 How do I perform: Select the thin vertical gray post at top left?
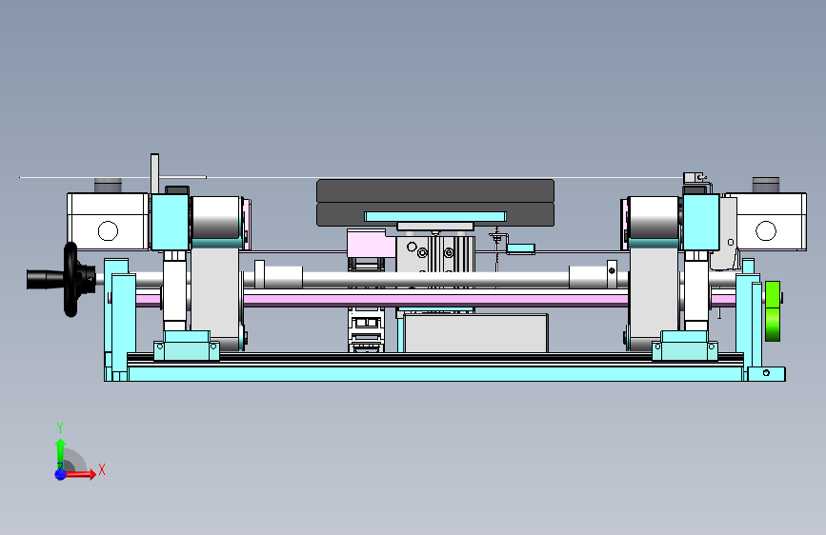click(154, 174)
